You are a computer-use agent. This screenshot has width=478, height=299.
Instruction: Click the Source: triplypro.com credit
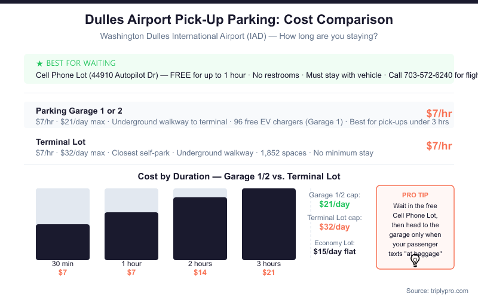437,291
